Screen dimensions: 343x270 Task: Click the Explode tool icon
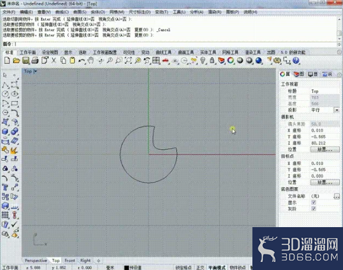tap(14, 150)
